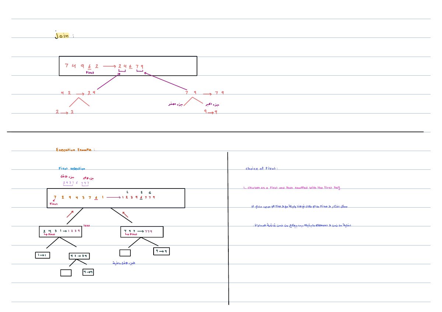Click the Arabic note 'الجزء الاقل مافية'
The width and height of the screenshot is (442, 312).
point(124,263)
